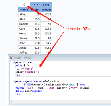Click the 'value $ fmt' code line

[23, 65]
